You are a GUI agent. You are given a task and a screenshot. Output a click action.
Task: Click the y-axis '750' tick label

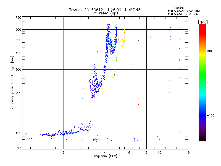[x=18, y=17]
